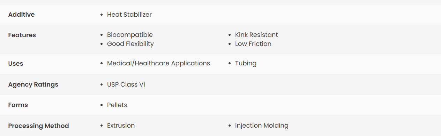The width and height of the screenshot is (441, 137).
Task: Click the Additive row label
Action: 21,15
